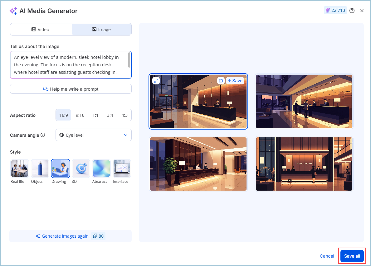Open the Camera angle Eye level dropdown
Screen dimensions: 371x266
(94, 135)
